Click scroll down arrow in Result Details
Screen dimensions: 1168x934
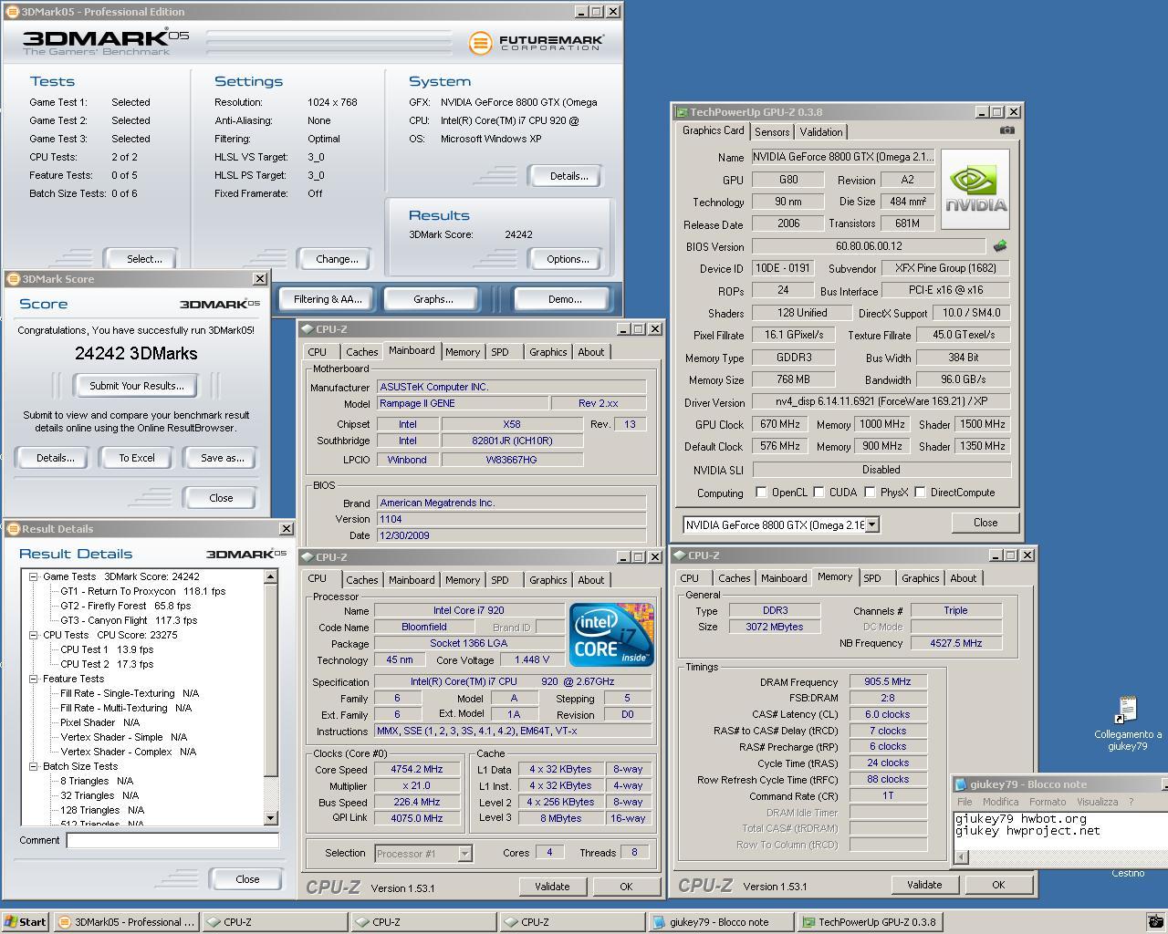click(270, 818)
